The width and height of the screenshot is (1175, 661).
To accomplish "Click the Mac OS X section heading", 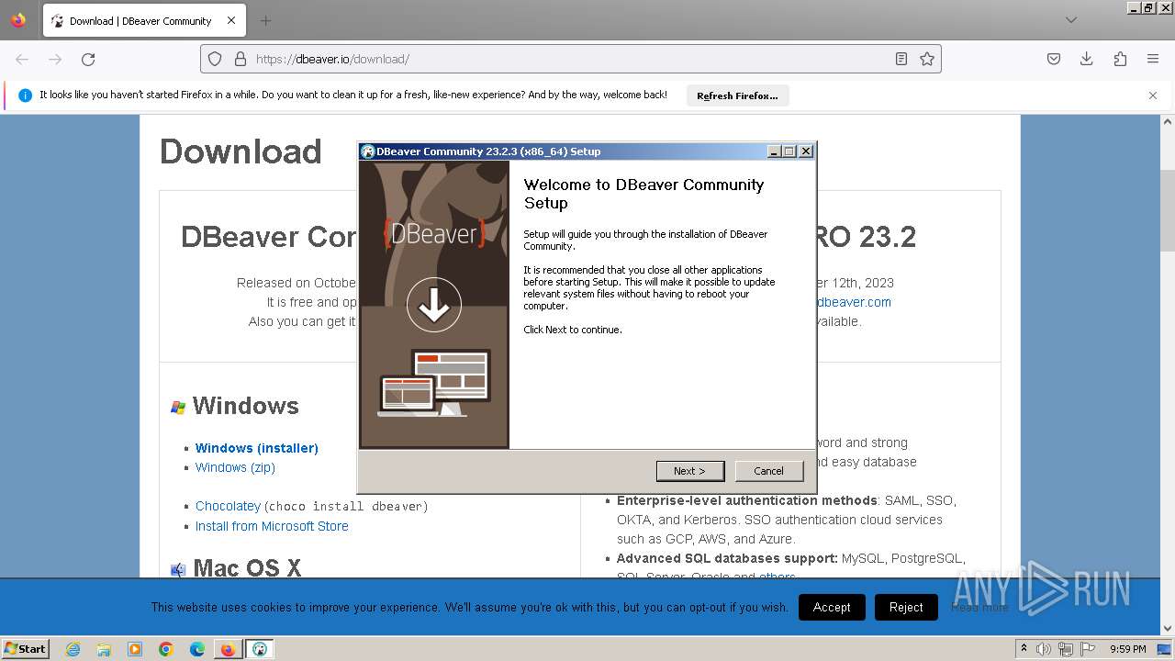I will (x=247, y=568).
